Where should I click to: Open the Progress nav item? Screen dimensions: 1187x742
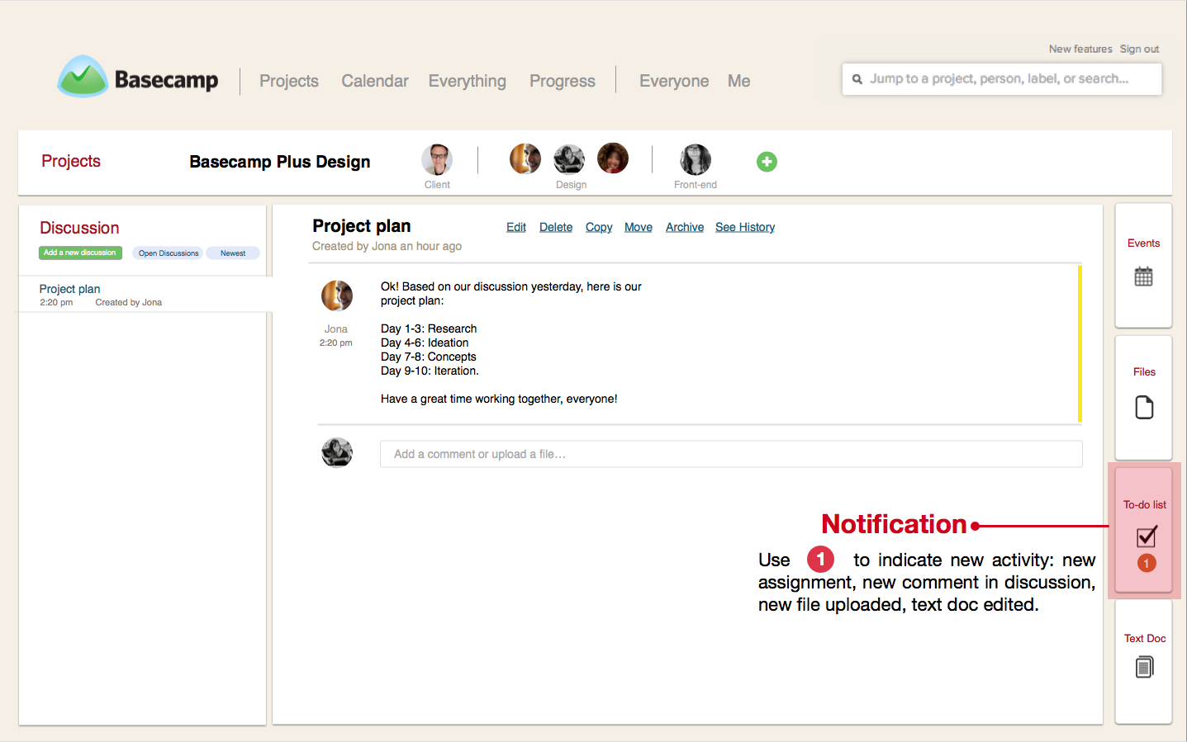pos(563,81)
